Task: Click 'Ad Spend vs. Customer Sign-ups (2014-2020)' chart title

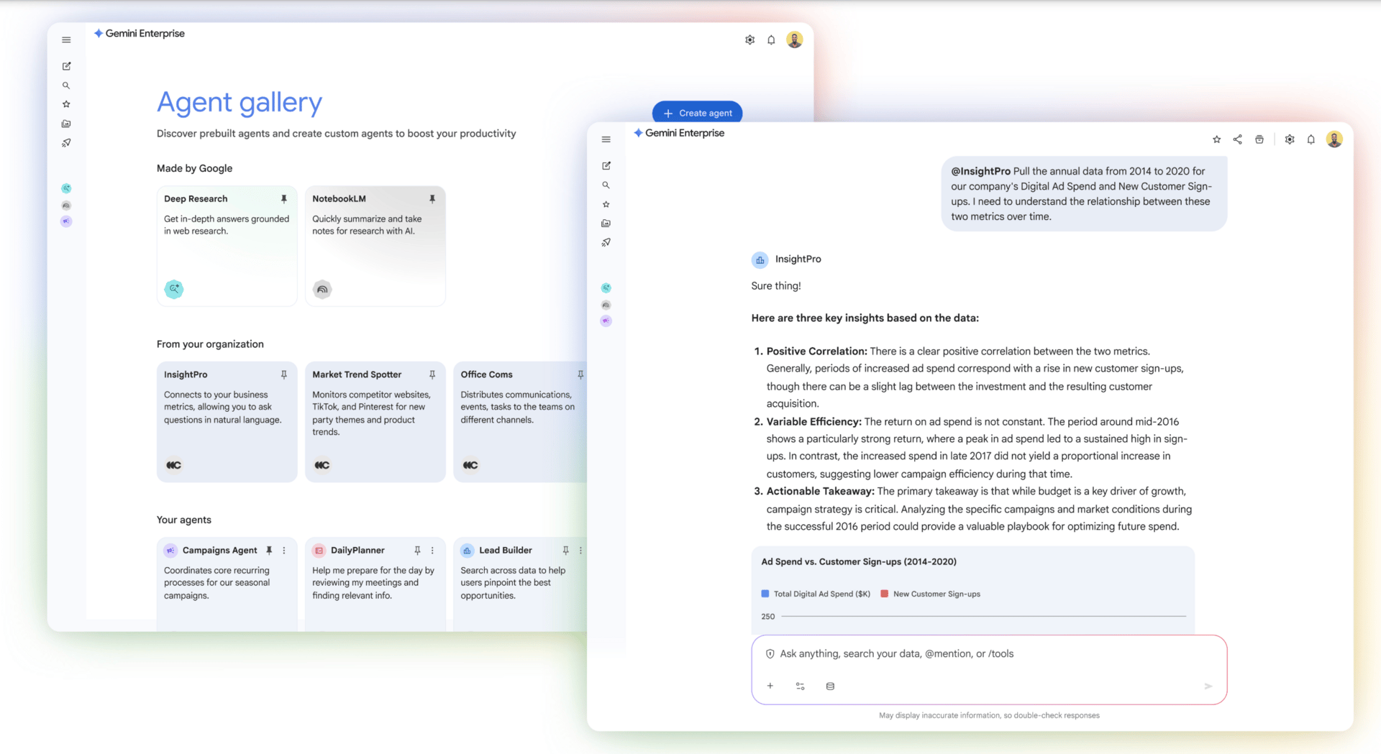Action: pos(859,562)
